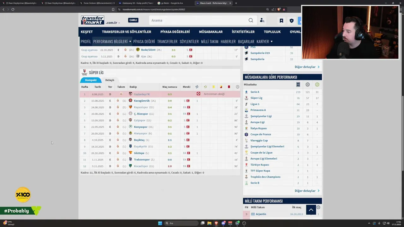Open Brave browser in taskbar
This screenshot has width=404, height=227.
tap(216, 223)
